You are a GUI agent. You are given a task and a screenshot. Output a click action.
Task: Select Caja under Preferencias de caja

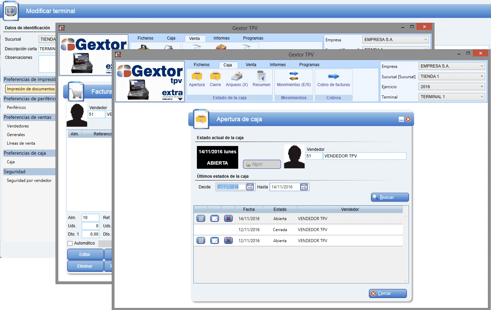click(x=11, y=162)
